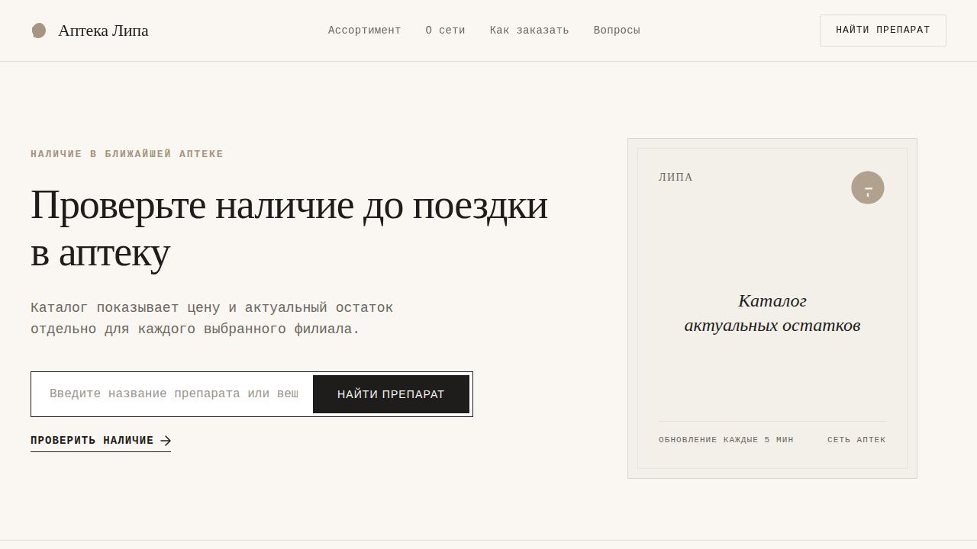Click the Сеть аптек label
977x549 pixels.
click(x=856, y=440)
